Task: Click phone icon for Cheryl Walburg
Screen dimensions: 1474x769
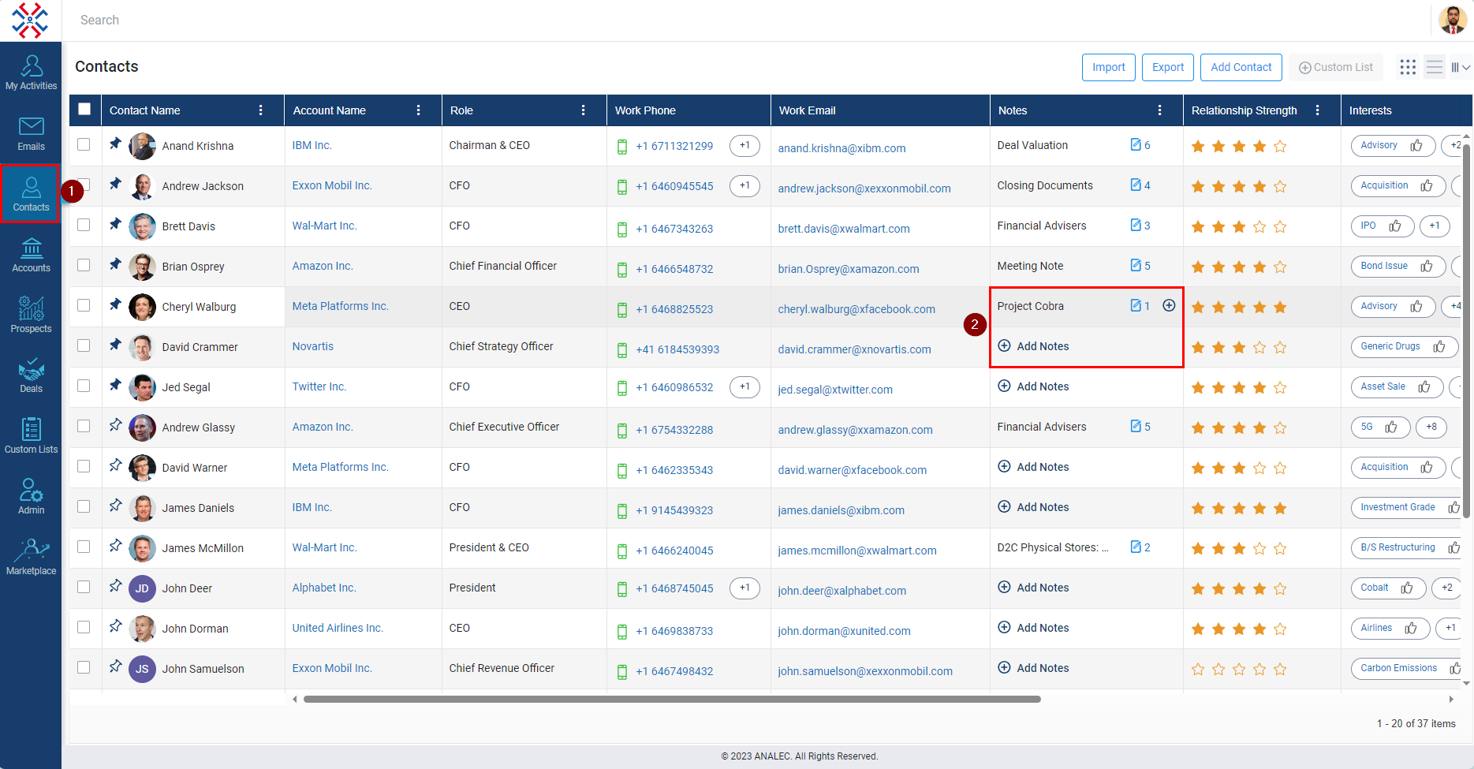Action: (622, 309)
